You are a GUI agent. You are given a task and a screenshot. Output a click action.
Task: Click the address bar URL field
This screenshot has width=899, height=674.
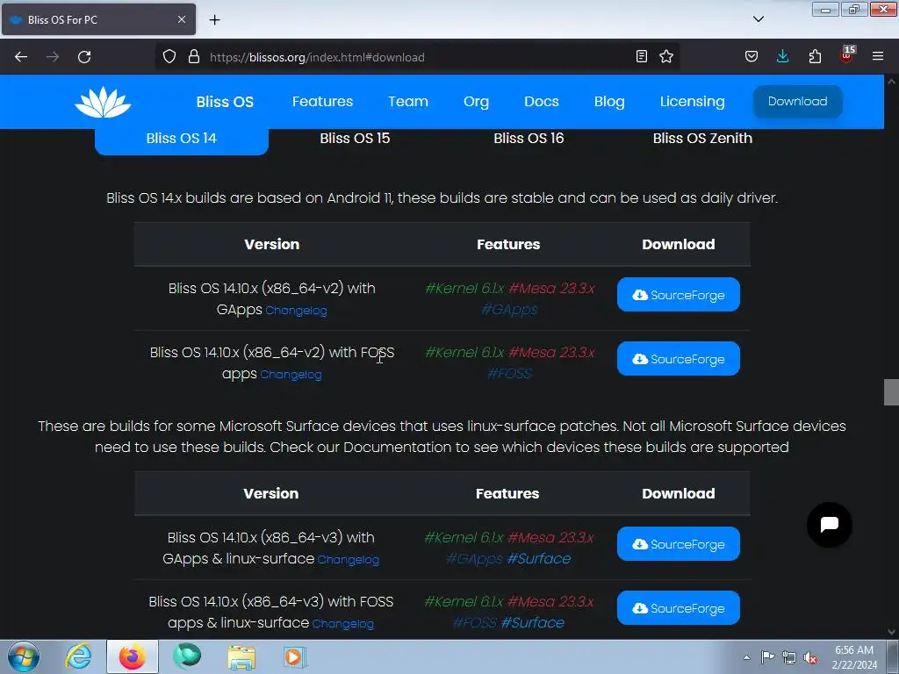tap(417, 57)
